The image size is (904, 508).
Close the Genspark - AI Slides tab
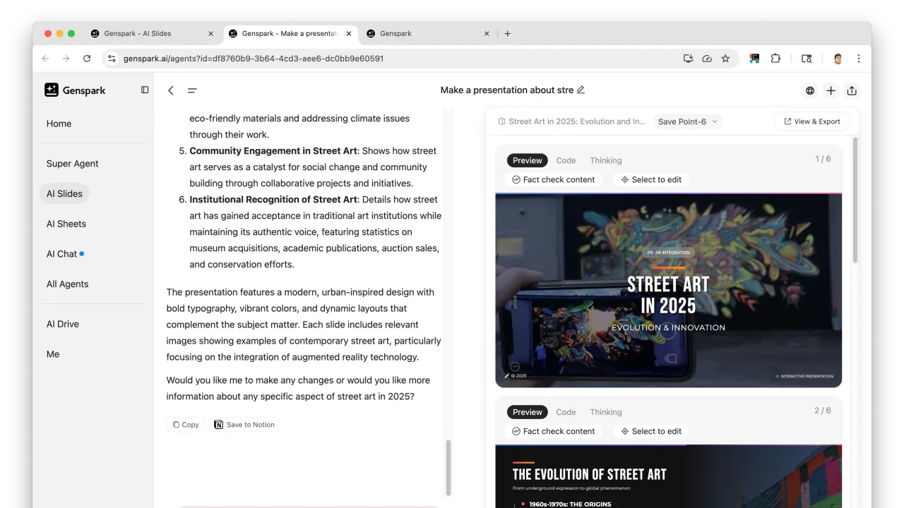point(210,33)
